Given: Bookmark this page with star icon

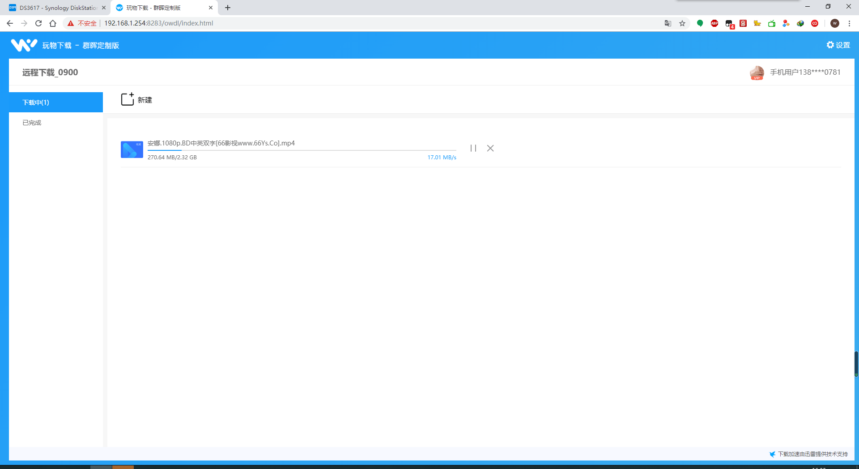Looking at the screenshot, I should point(682,23).
